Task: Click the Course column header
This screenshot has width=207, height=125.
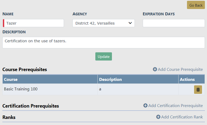Action: [11, 79]
